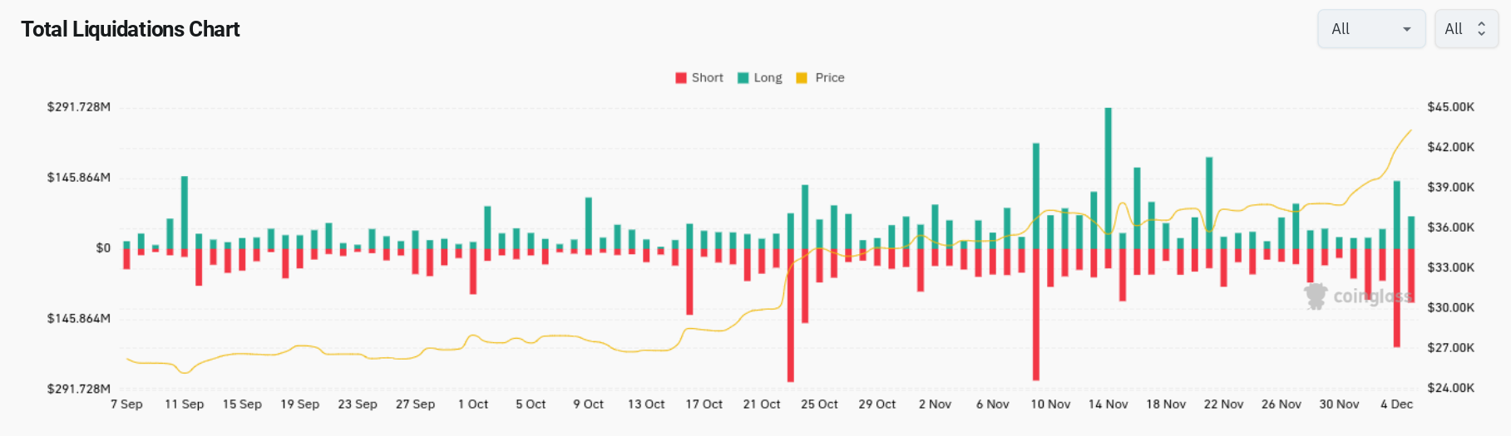Open the second All selector with up-down arrows
This screenshot has width=1511, height=436.
(x=1466, y=29)
